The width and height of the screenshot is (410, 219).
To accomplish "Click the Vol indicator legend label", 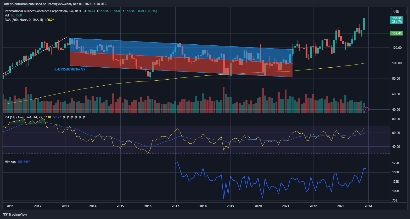I will pos(7,15).
